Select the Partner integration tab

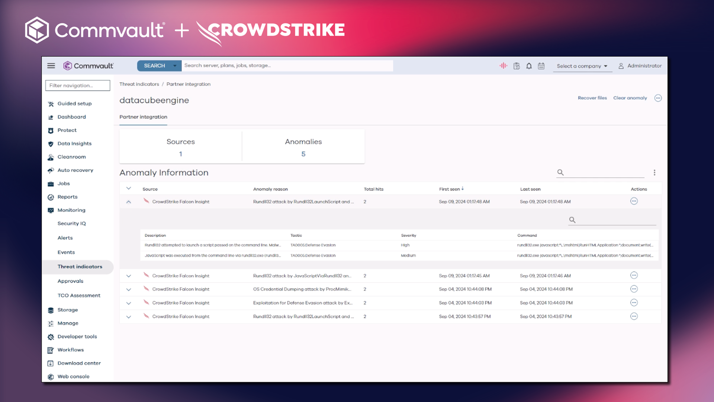click(143, 117)
